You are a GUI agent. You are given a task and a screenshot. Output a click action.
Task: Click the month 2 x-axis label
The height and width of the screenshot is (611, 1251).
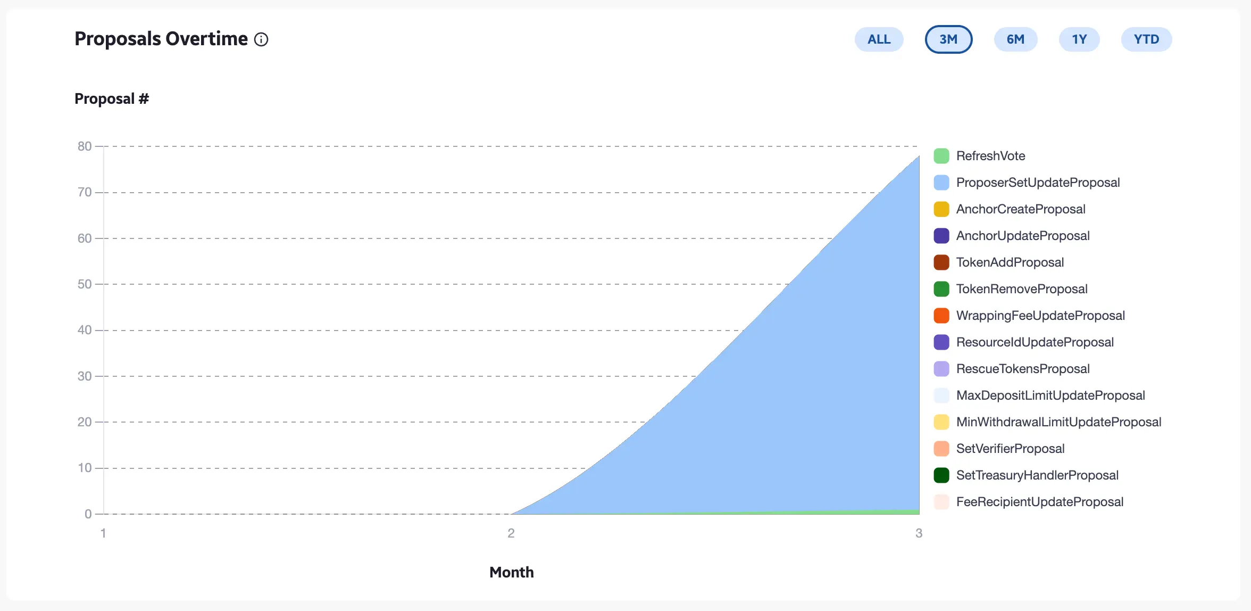pos(511,533)
